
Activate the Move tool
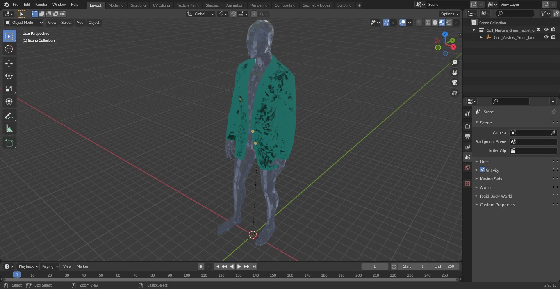click(x=9, y=63)
